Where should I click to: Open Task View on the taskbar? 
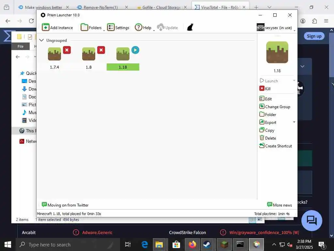click(x=128, y=244)
